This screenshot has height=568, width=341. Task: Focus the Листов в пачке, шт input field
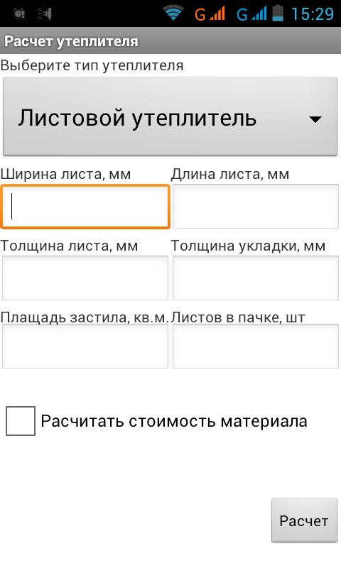click(x=256, y=346)
